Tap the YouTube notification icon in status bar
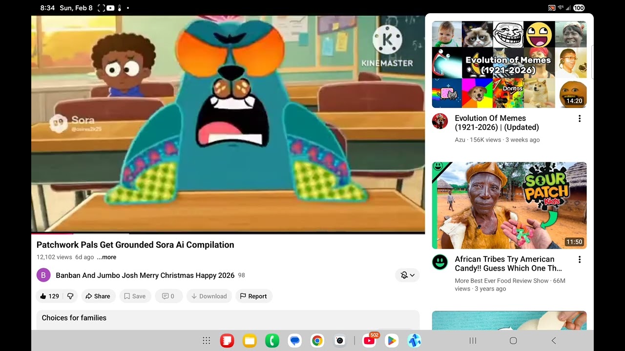This screenshot has width=625, height=351. 110,8
